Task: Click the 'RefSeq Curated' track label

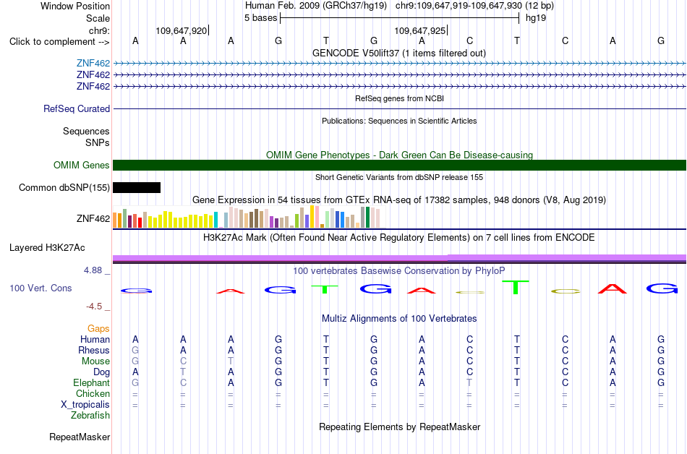Action: point(76,108)
